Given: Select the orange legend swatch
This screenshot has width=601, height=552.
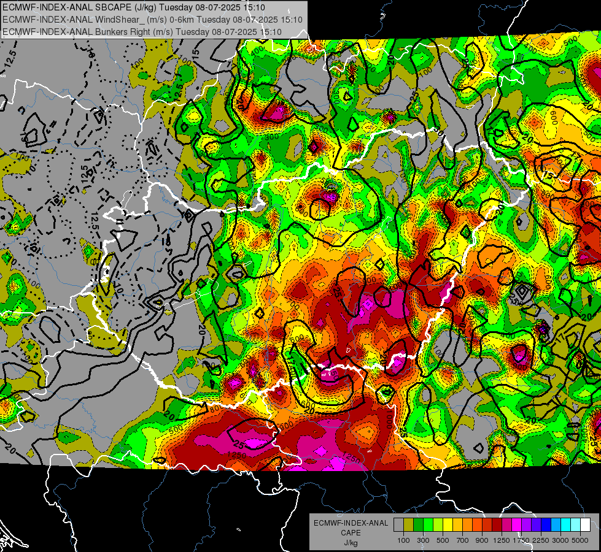Looking at the screenshot, I should coord(468,524).
